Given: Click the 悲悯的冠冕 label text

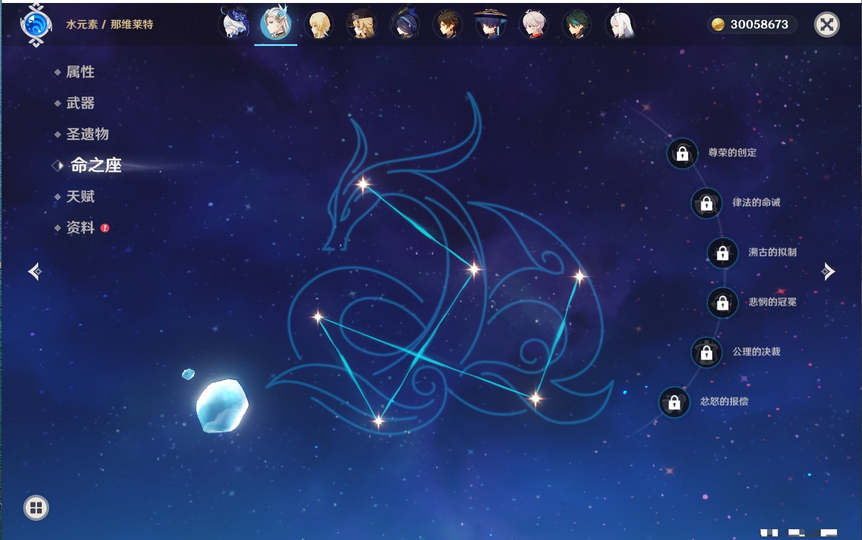Looking at the screenshot, I should tap(772, 302).
